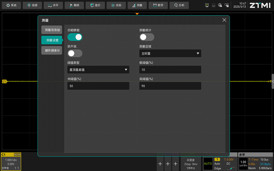The width and height of the screenshot is (274, 171).
Task: Click the 1.00 us/div horizontal timebase box
Action: coord(243,164)
